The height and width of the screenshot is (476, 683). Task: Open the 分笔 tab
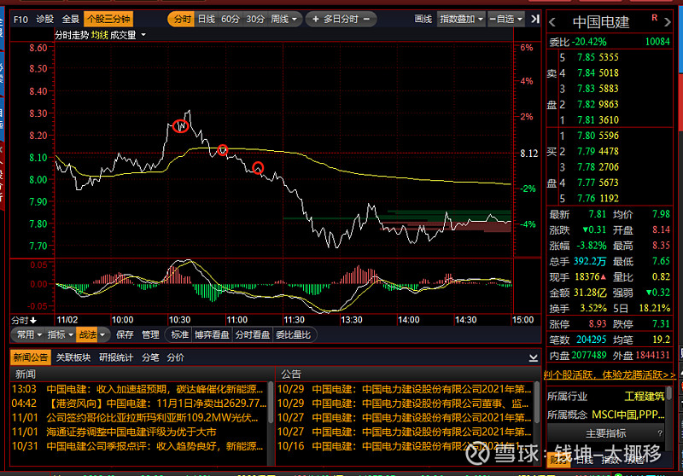(150, 357)
